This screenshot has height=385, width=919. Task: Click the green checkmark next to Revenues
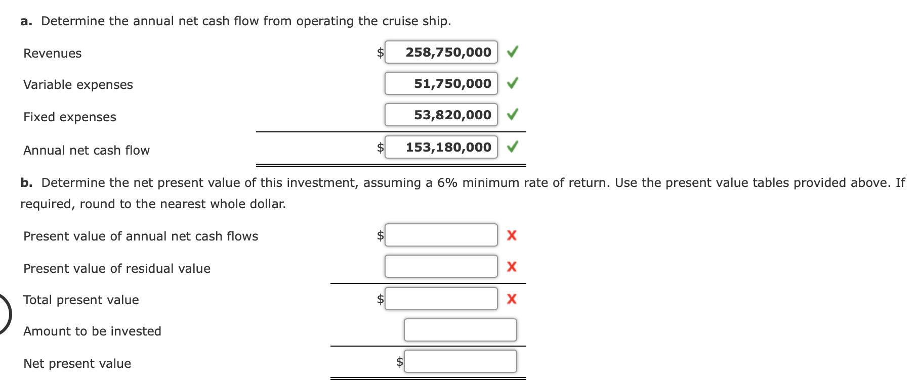(x=513, y=52)
